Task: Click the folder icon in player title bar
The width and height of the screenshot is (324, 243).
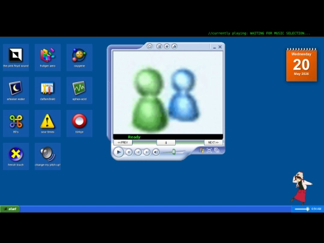Action: pyautogui.click(x=150, y=46)
